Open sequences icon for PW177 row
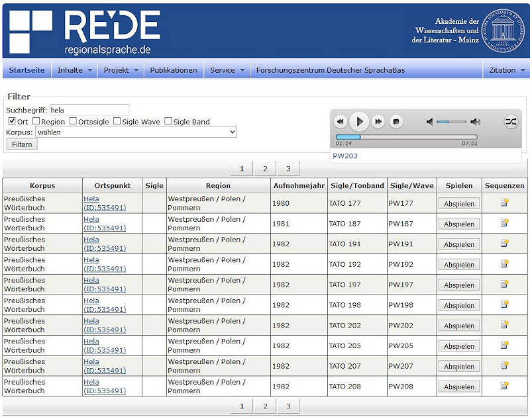Image resolution: width=530 pixels, height=417 pixels. click(504, 203)
